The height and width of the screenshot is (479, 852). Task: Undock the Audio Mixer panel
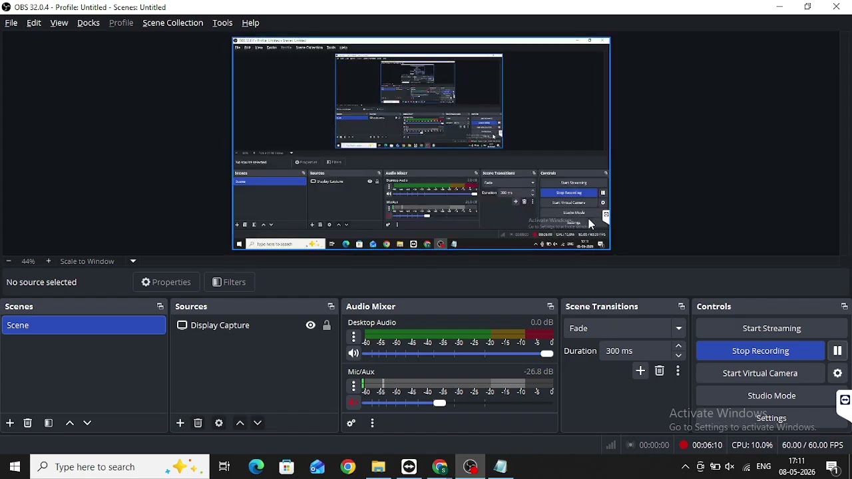(550, 307)
